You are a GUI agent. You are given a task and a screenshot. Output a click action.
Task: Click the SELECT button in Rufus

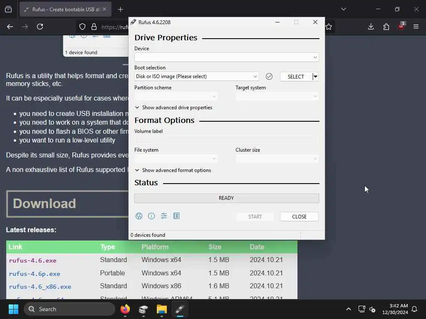296,76
